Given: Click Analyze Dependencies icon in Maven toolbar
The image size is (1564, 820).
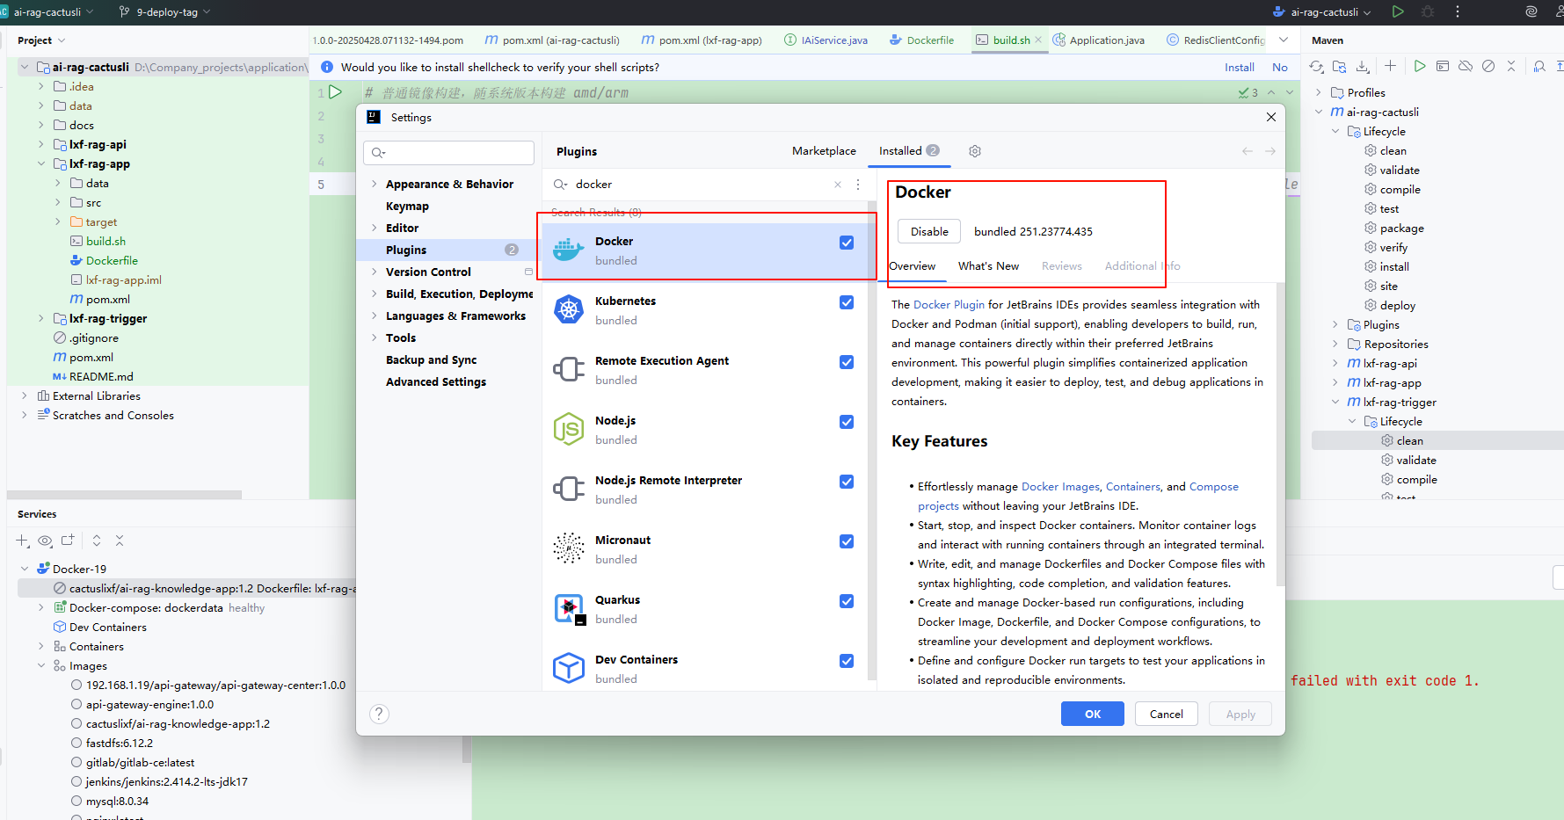Looking at the screenshot, I should [x=1539, y=66].
